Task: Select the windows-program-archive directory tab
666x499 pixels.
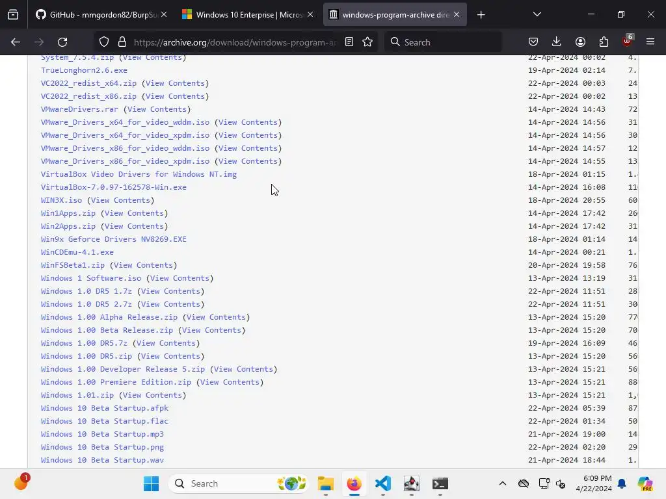Action: (x=395, y=15)
